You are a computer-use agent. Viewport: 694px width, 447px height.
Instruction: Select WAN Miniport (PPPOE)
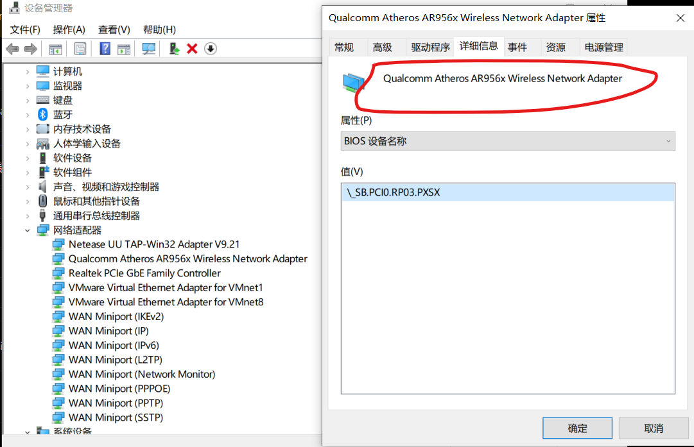tap(119, 389)
